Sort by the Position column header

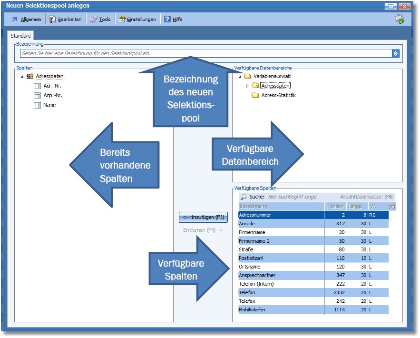(334, 207)
